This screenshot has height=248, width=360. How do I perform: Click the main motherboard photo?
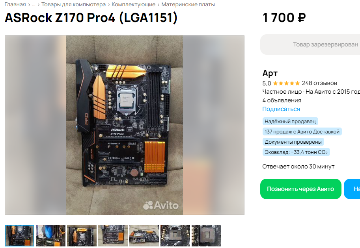tap(125, 125)
